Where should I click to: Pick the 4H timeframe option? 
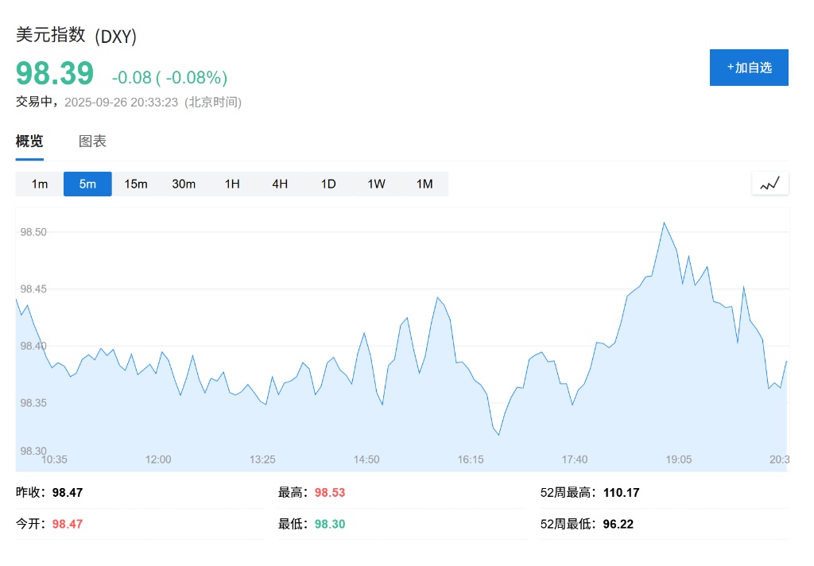280,184
